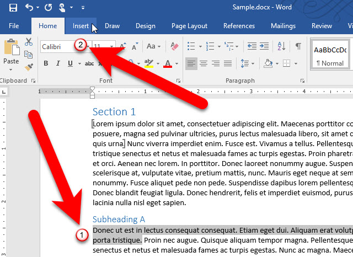The width and height of the screenshot is (353, 257).
Task: Open Paragraph dialog launcher
Action: point(302,81)
